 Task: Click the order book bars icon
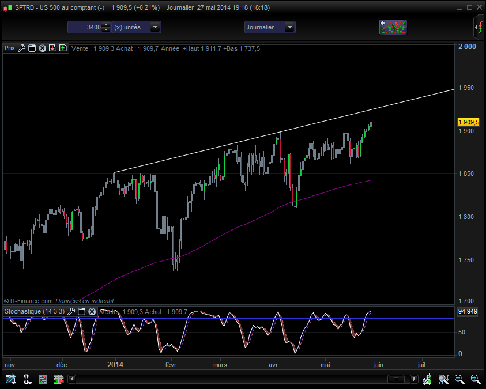pyautogui.click(x=58, y=379)
